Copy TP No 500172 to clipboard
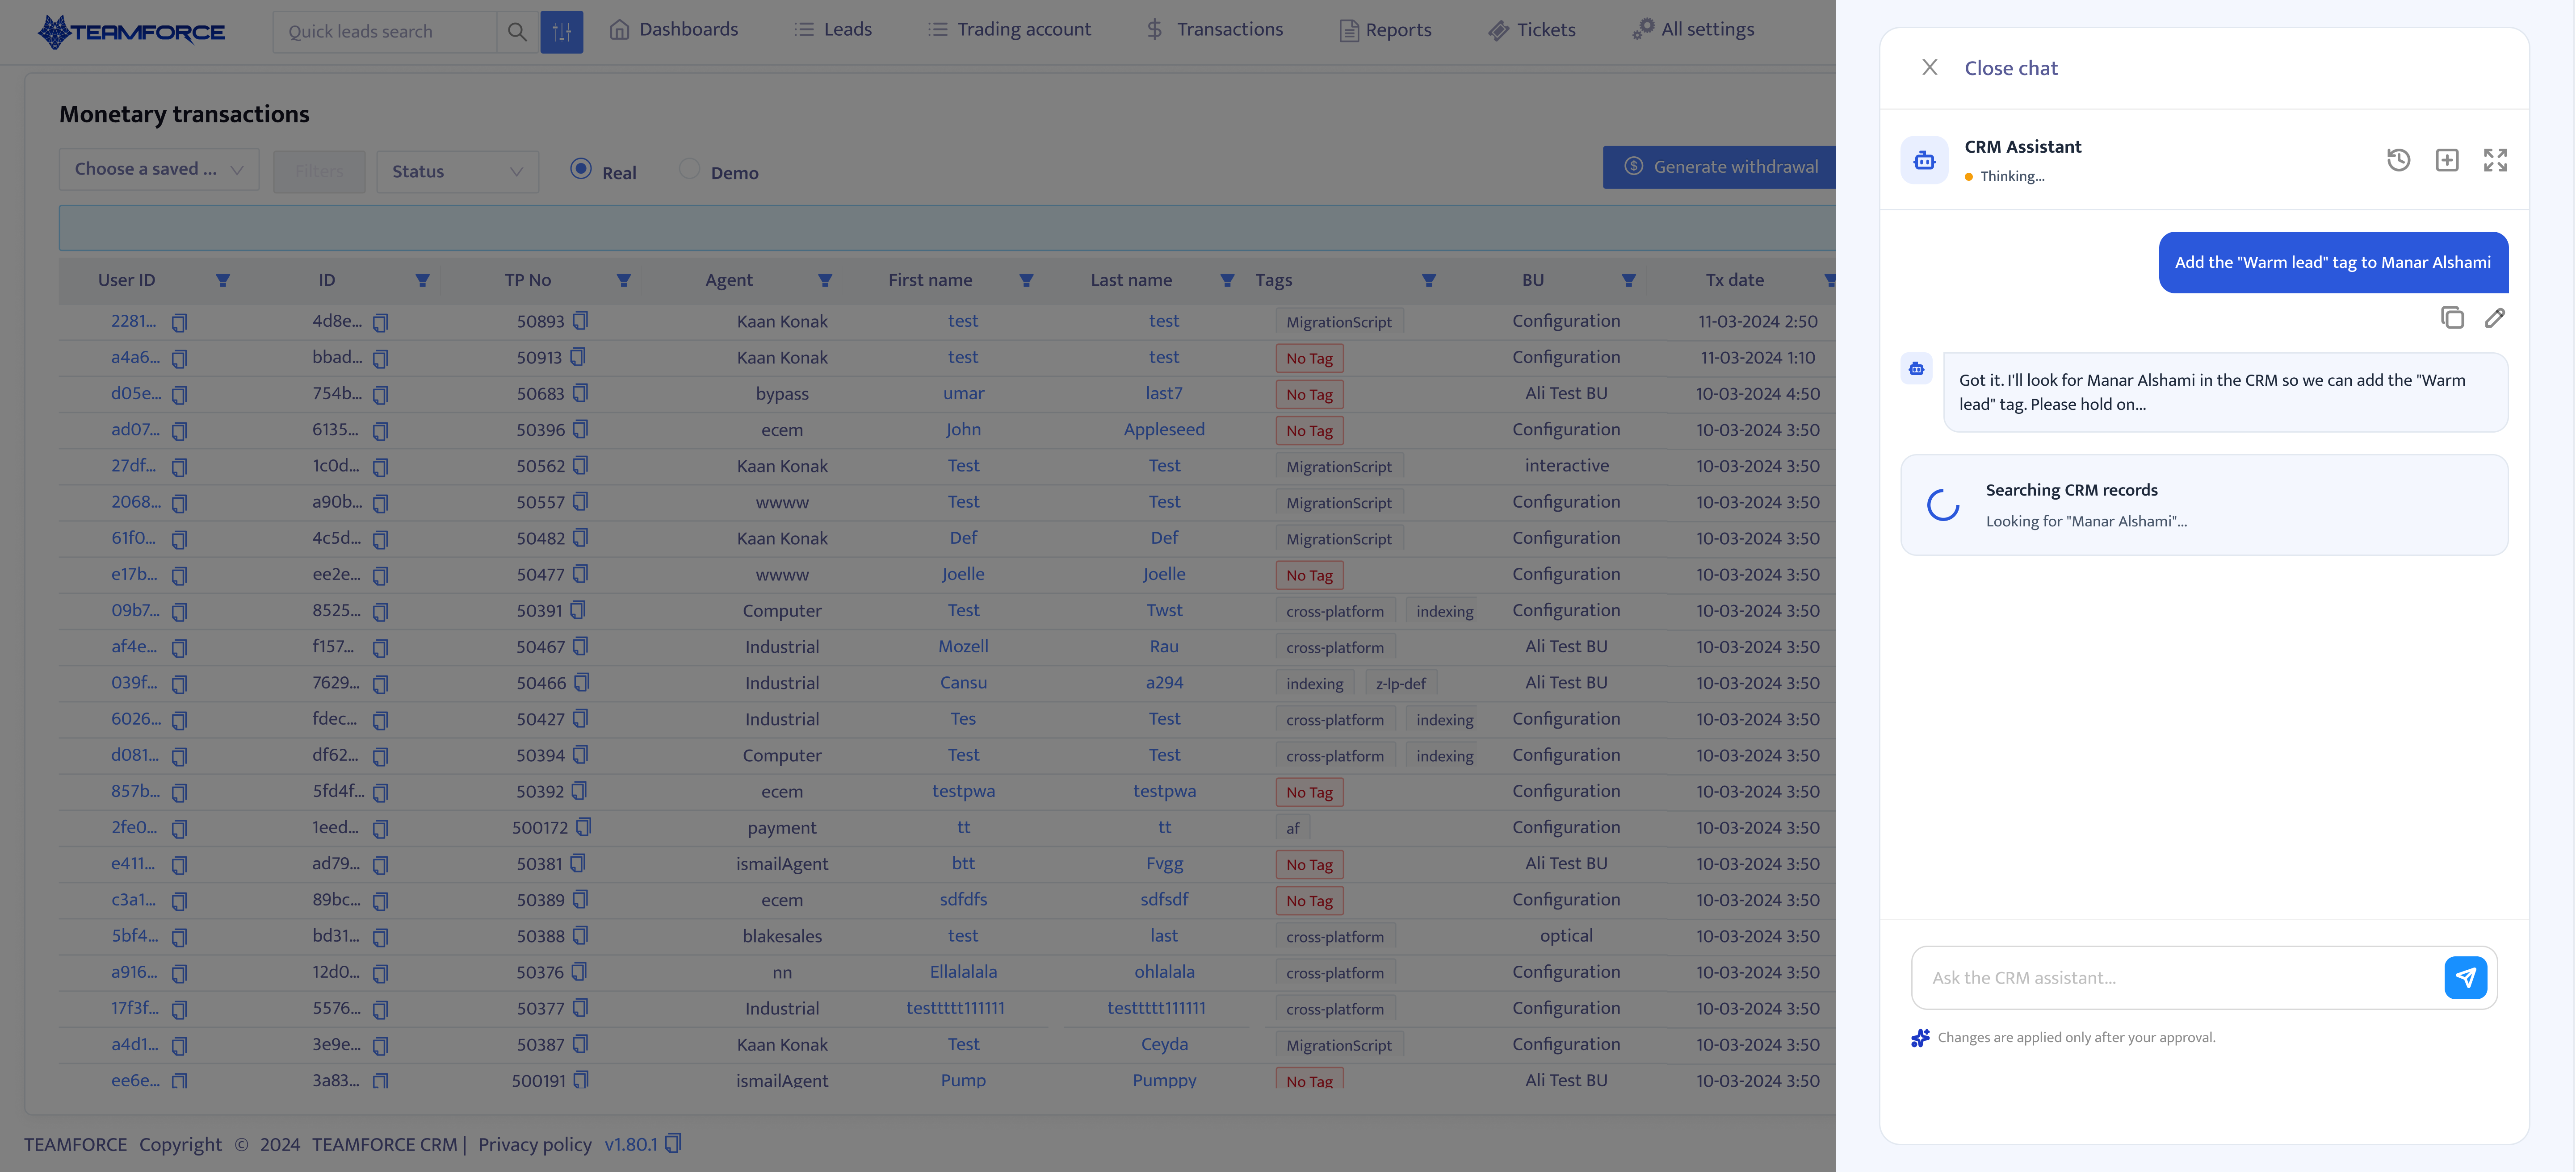 point(584,827)
